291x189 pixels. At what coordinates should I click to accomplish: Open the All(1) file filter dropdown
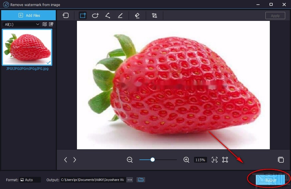(x=21, y=24)
